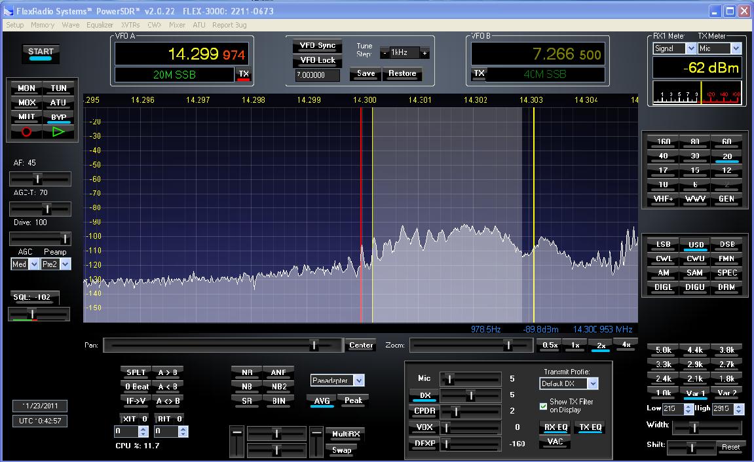Screen dimensions: 754x462
Task: Increase tune step with plus button
Action: (x=424, y=53)
